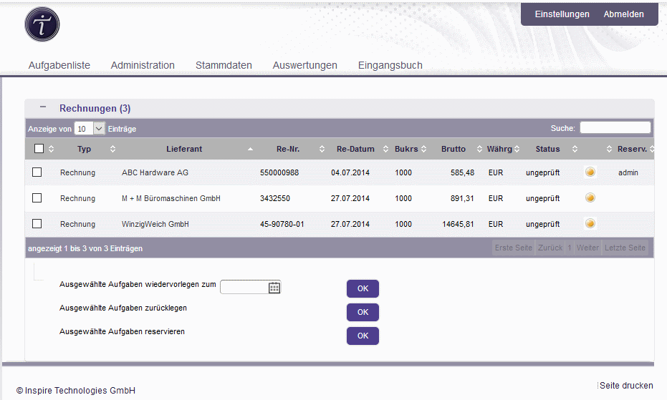Collapse the Rechnungen section
Image resolution: width=667 pixels, height=400 pixels.
43,107
